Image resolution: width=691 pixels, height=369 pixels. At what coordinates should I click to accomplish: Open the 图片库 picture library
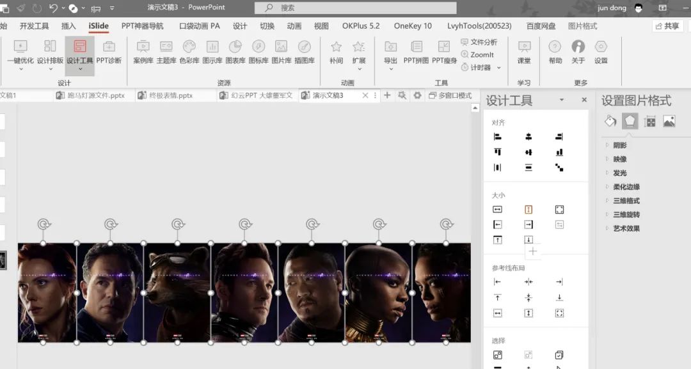[281, 53]
